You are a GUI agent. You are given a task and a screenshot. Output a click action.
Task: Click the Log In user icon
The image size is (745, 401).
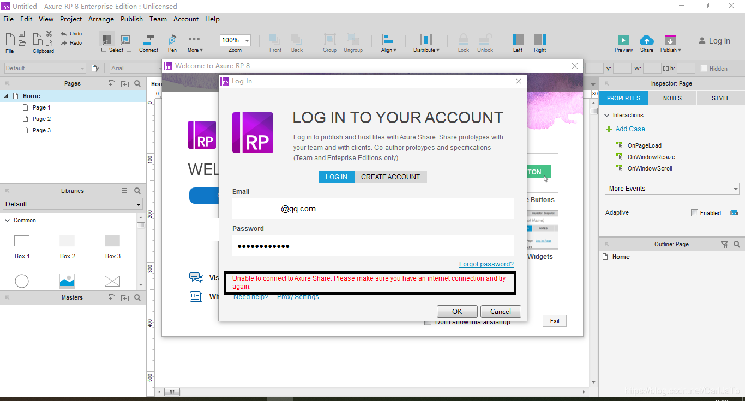(702, 41)
